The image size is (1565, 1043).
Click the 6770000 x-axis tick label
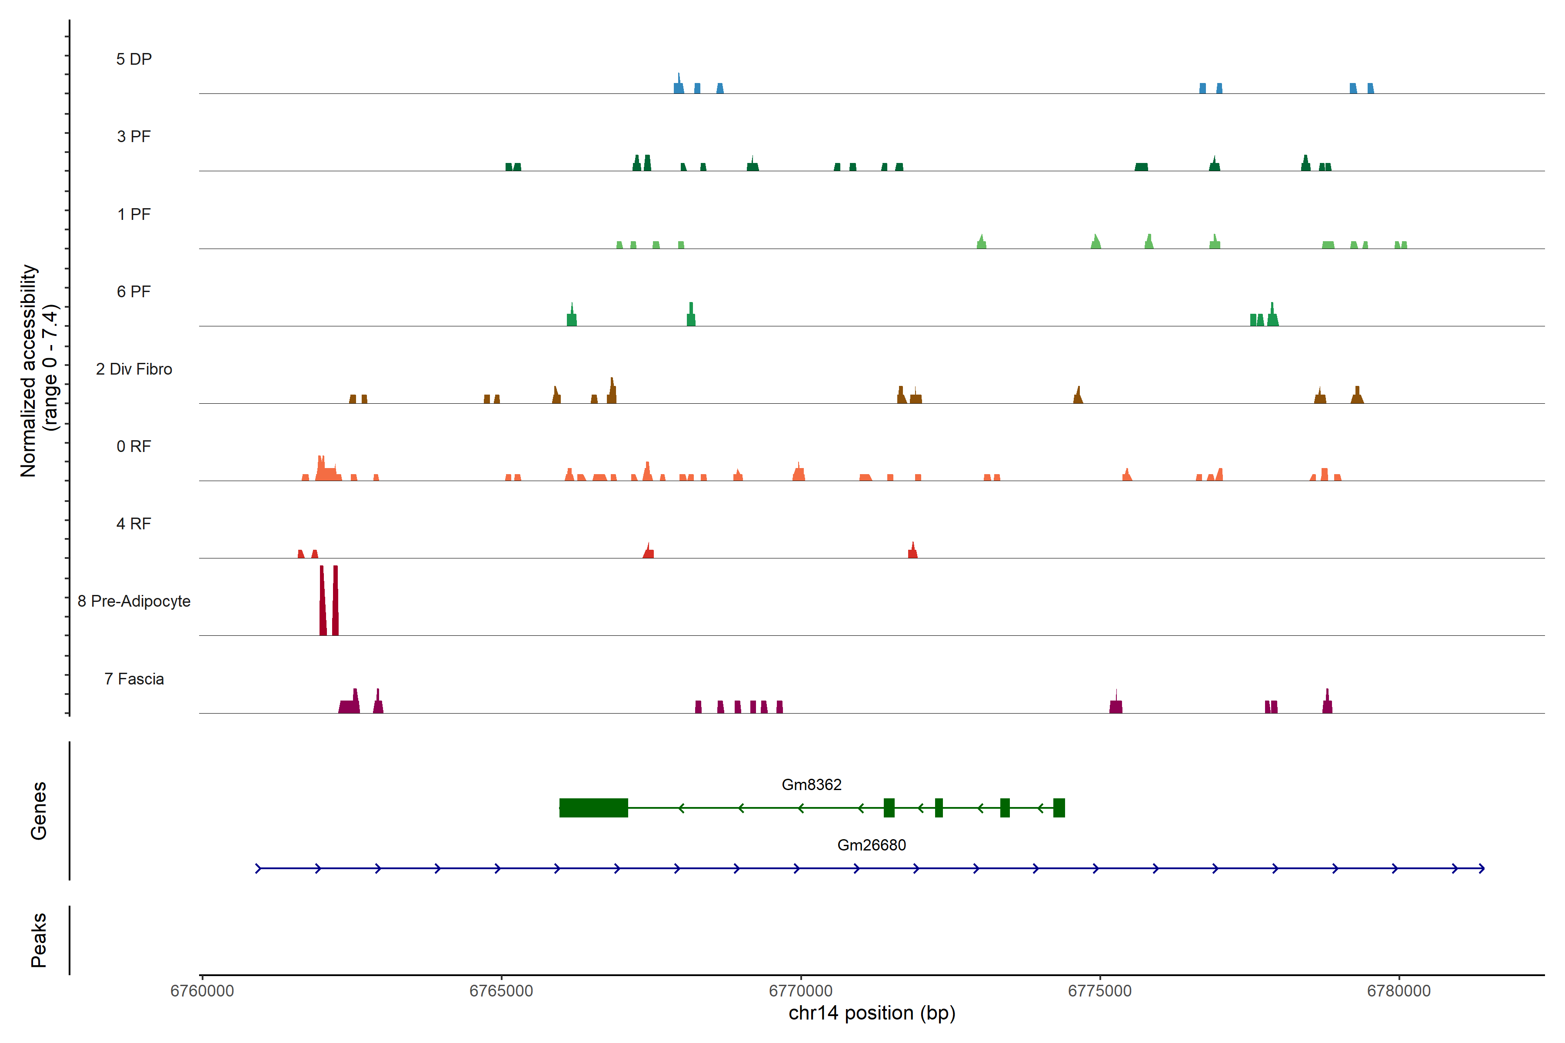click(x=800, y=991)
